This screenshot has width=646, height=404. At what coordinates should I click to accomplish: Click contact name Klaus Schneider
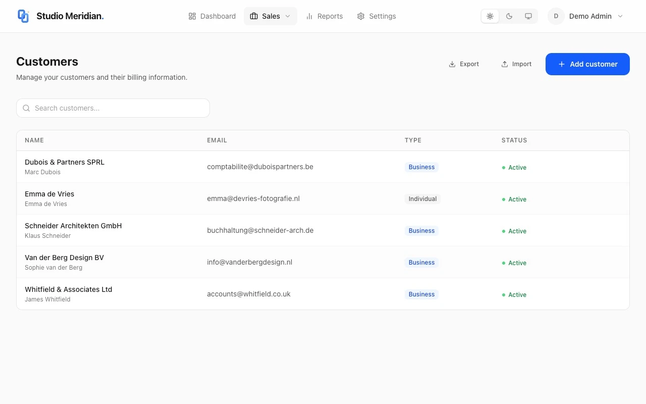48,236
